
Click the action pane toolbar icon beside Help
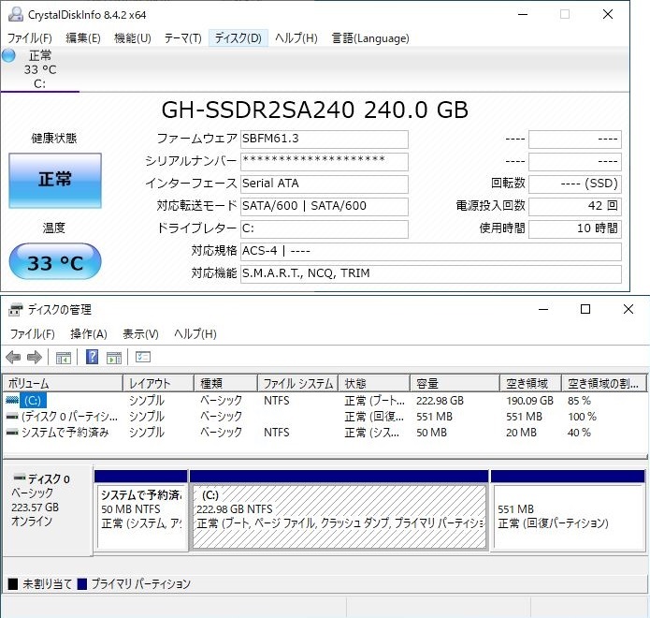[x=114, y=358]
